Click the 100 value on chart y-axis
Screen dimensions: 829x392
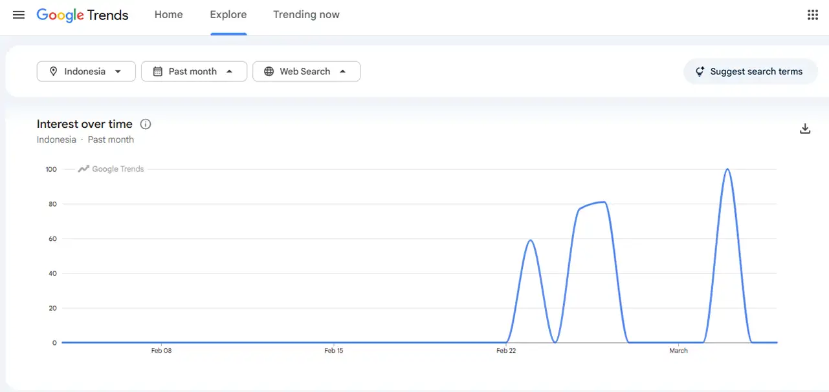(50, 169)
